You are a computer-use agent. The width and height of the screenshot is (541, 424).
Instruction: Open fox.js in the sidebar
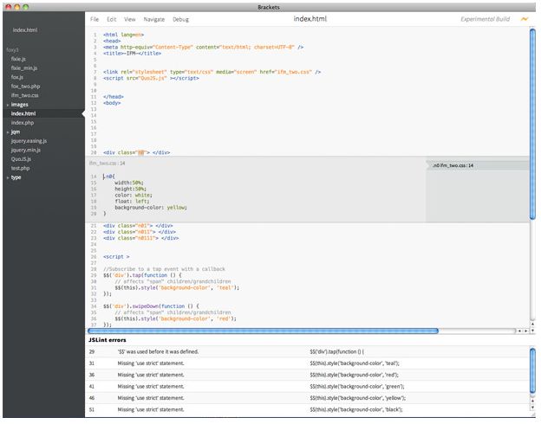point(17,77)
